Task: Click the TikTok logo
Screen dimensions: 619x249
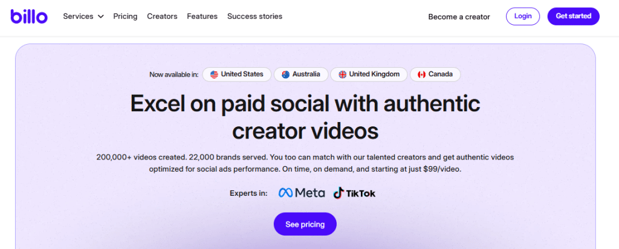Action: coord(354,193)
